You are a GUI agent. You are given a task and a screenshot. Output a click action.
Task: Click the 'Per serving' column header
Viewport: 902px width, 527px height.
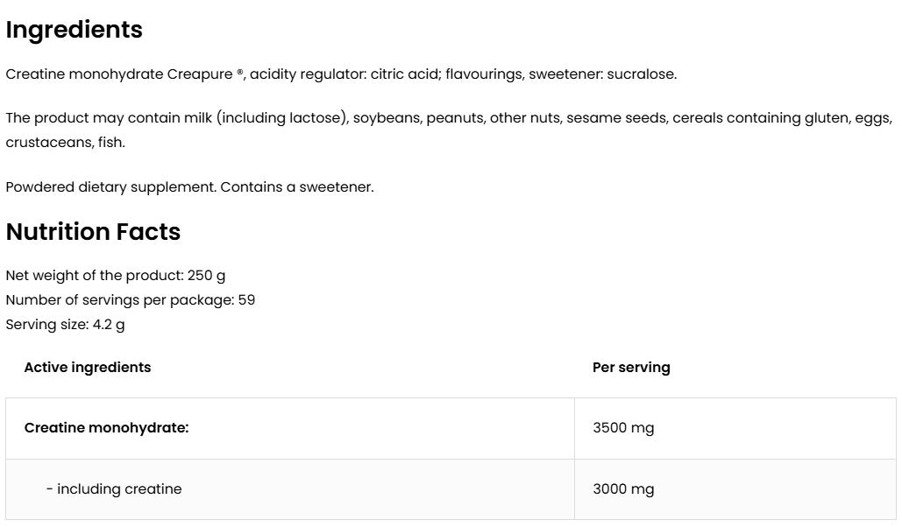[631, 368]
